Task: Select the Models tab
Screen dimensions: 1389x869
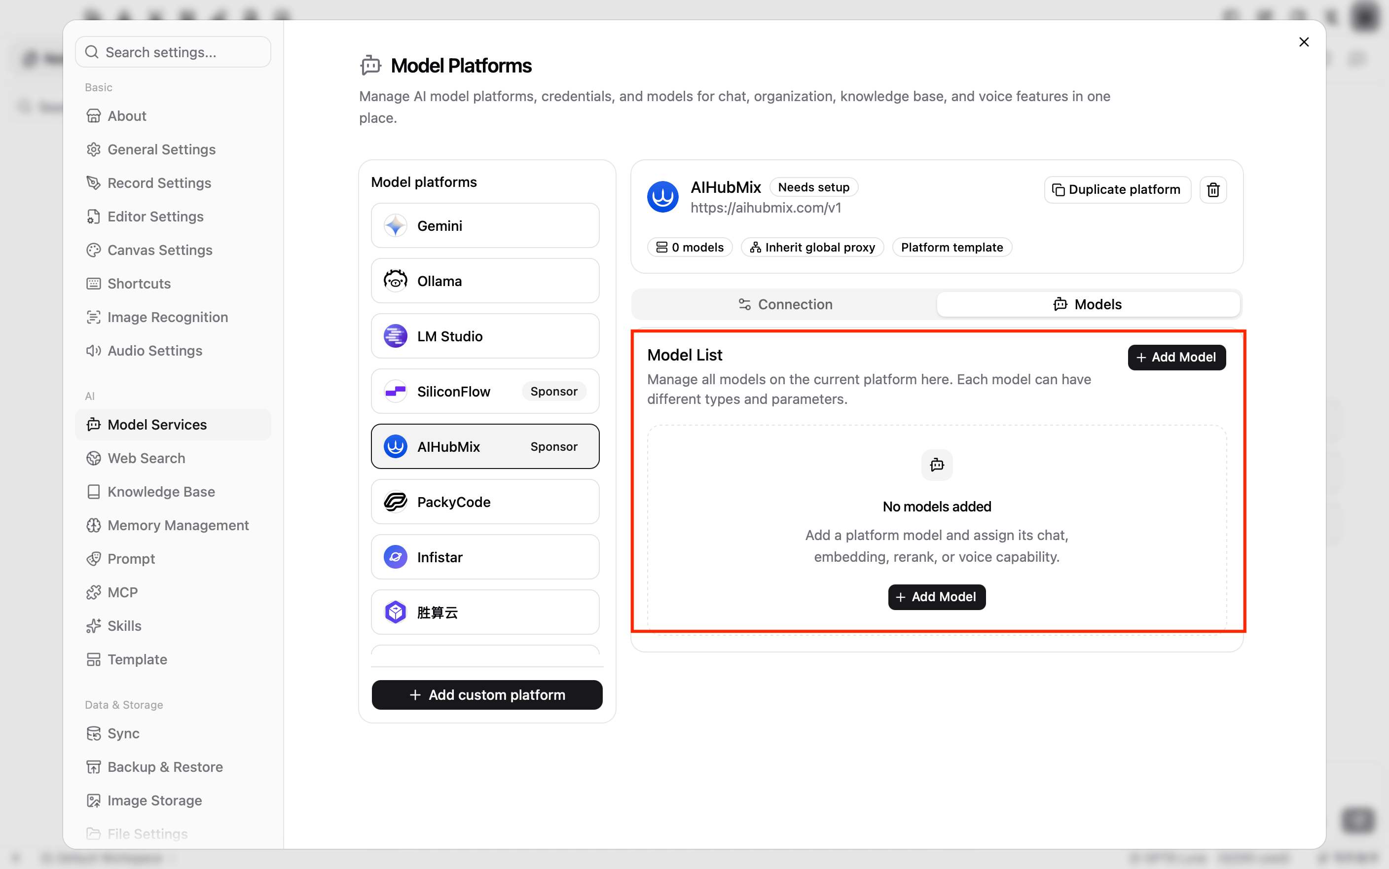Action: coord(1088,304)
